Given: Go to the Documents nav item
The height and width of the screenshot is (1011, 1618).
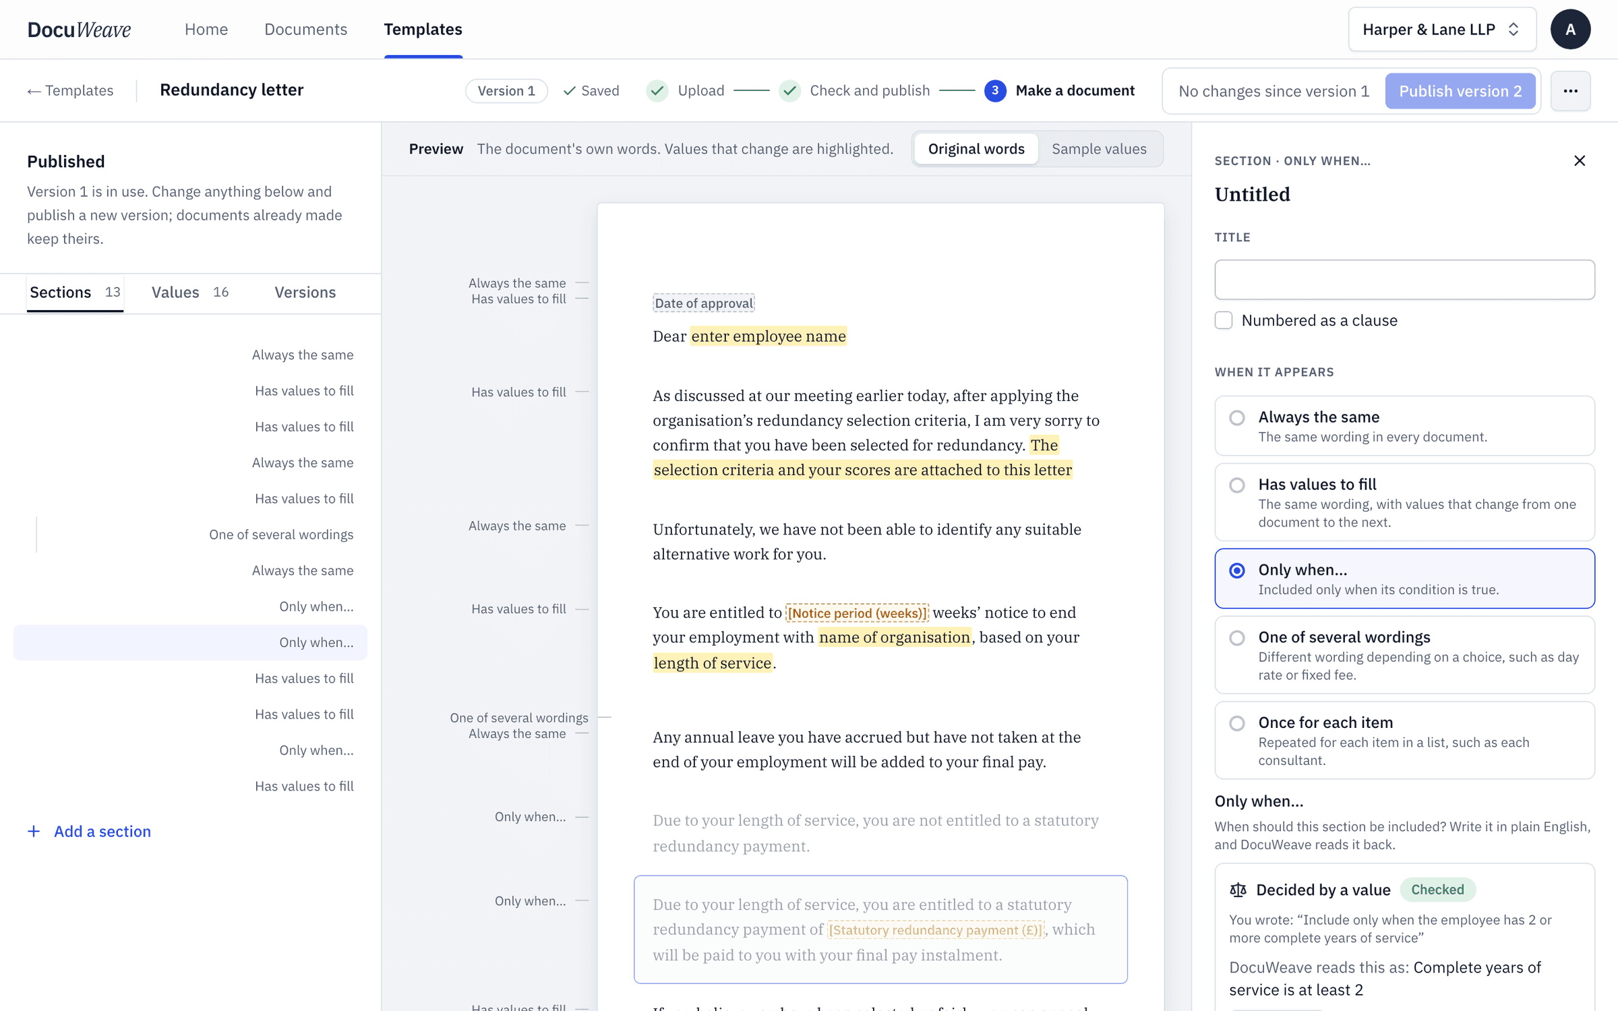Looking at the screenshot, I should click(x=305, y=30).
